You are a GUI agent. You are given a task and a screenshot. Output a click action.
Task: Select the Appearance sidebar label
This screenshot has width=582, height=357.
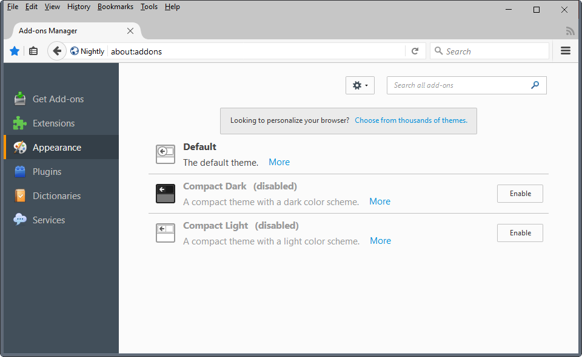[x=57, y=148]
